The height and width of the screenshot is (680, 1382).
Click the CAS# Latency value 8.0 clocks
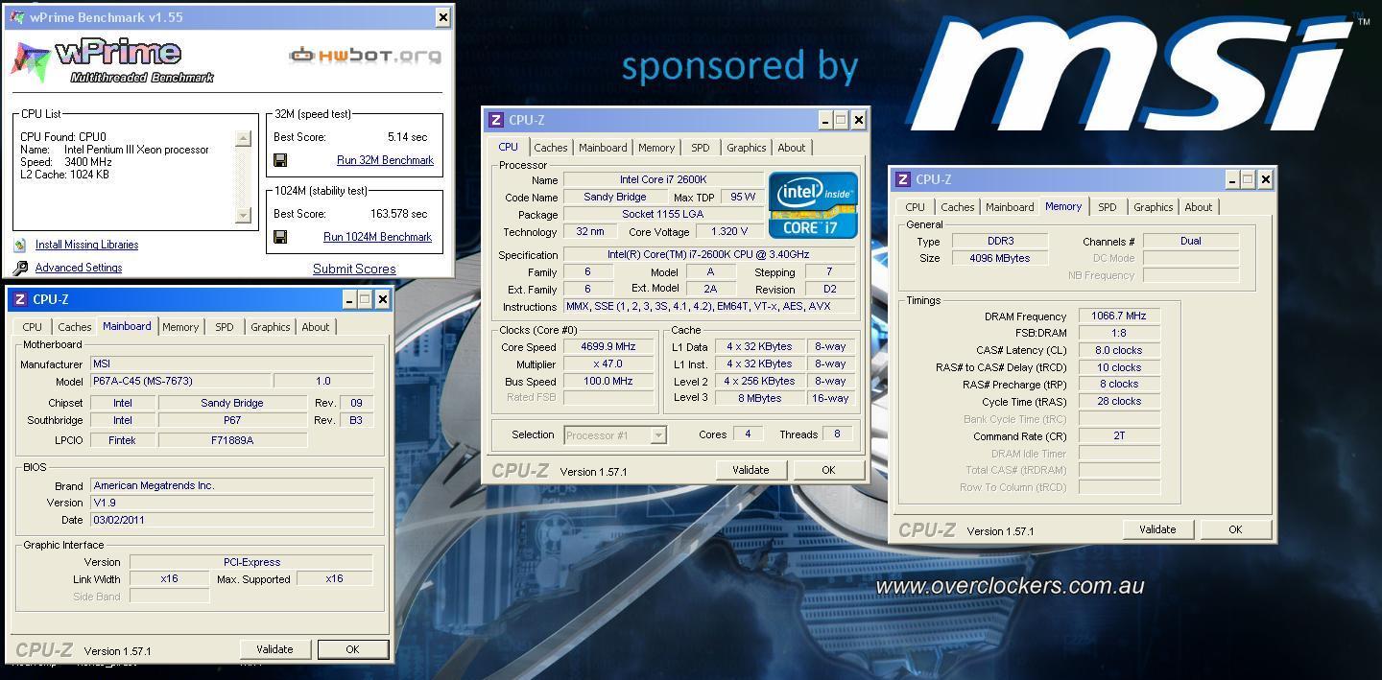click(x=1119, y=350)
